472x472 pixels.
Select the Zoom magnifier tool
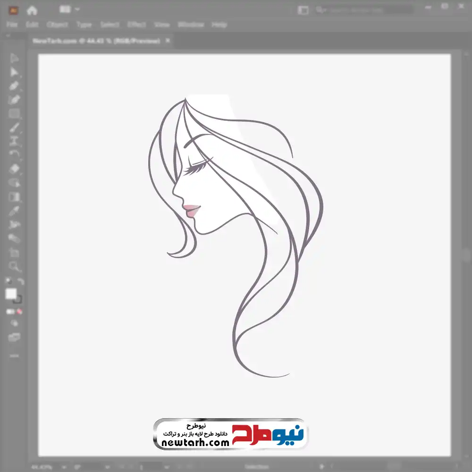(14, 267)
